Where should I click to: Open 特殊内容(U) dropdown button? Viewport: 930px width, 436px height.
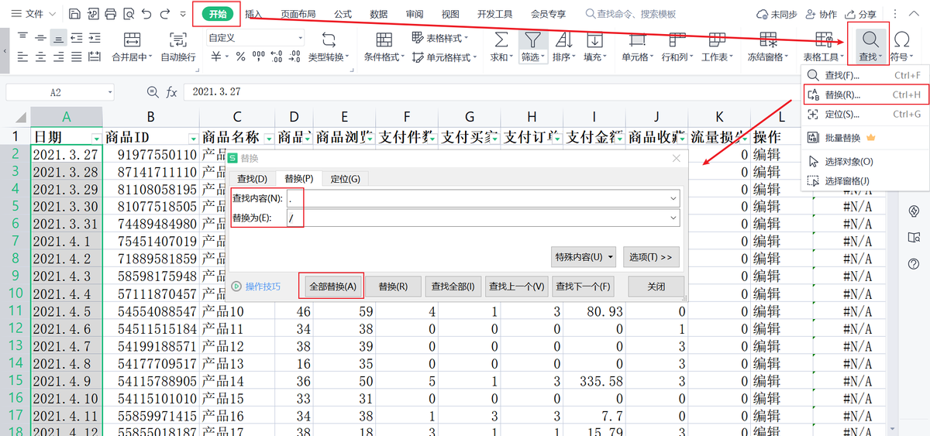click(584, 256)
